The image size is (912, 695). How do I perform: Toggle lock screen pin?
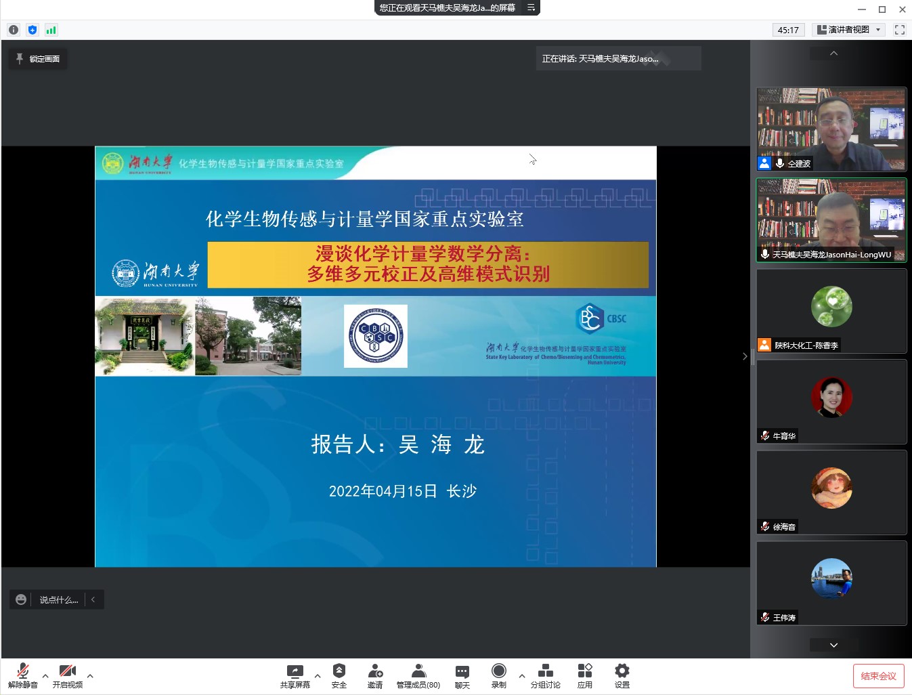(38, 59)
